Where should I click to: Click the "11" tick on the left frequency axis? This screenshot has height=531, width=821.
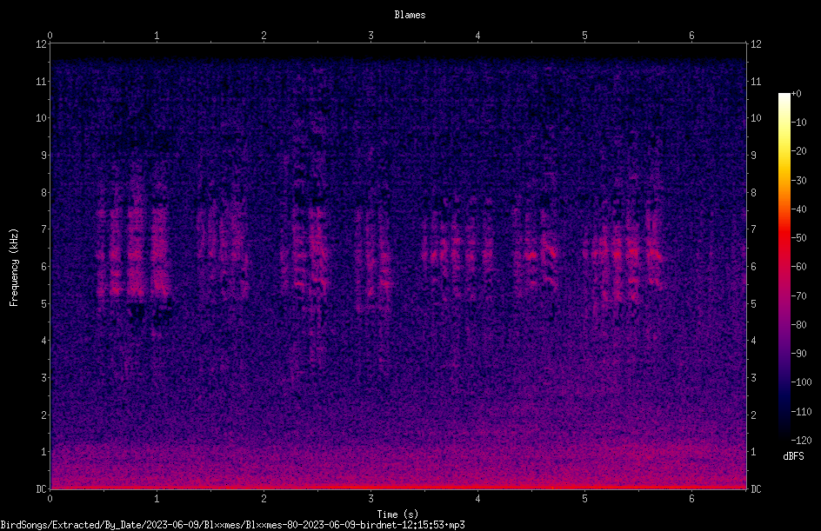pyautogui.click(x=41, y=81)
